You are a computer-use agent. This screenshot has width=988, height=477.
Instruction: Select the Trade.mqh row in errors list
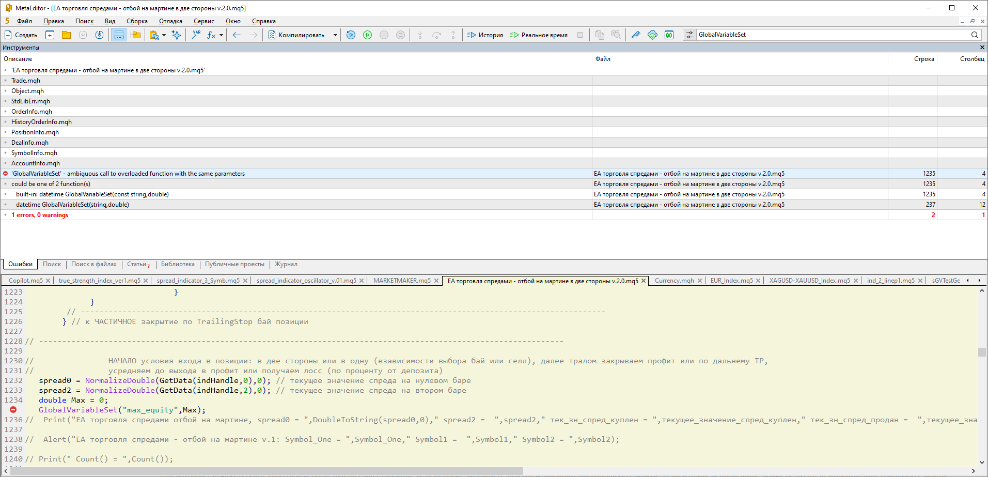494,81
